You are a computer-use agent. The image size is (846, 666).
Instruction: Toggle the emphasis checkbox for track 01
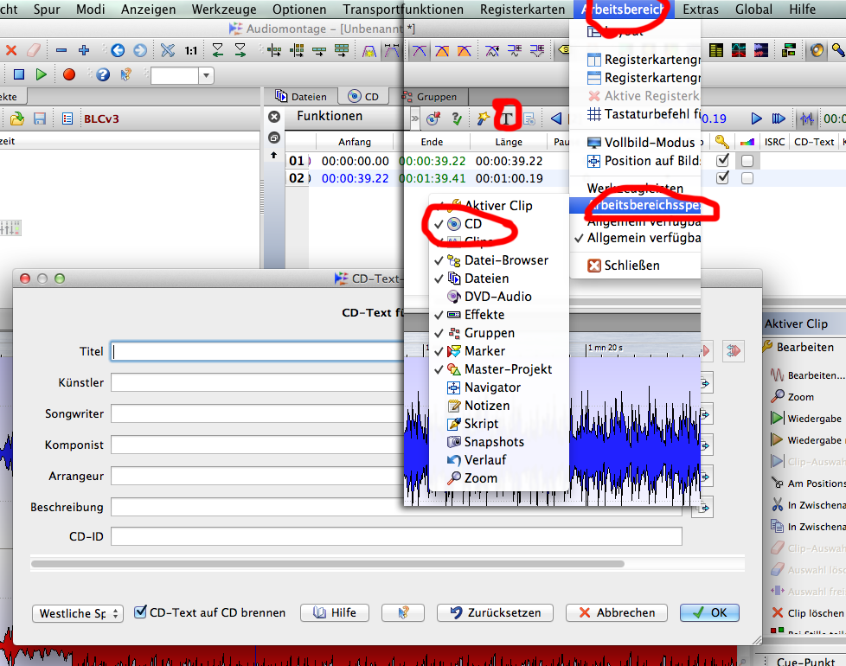747,161
